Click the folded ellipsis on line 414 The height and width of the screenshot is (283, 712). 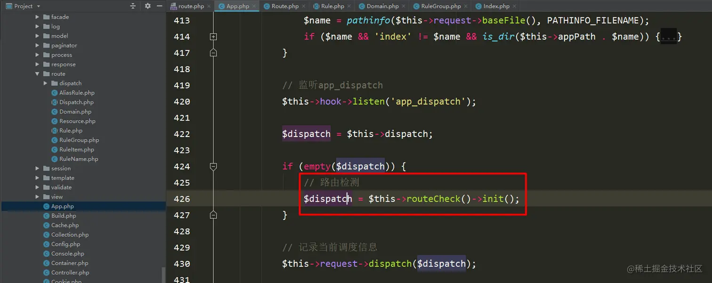click(x=668, y=36)
